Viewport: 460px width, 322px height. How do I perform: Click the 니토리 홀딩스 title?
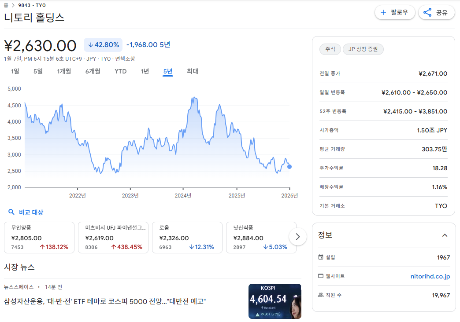tap(34, 18)
